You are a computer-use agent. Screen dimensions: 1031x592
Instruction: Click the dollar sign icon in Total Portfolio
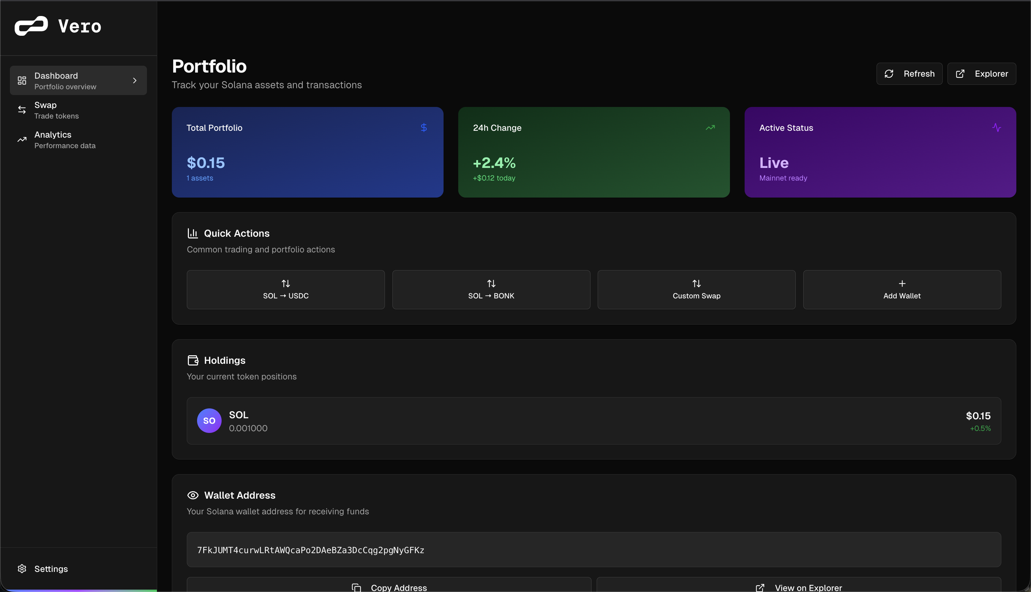[x=423, y=128]
